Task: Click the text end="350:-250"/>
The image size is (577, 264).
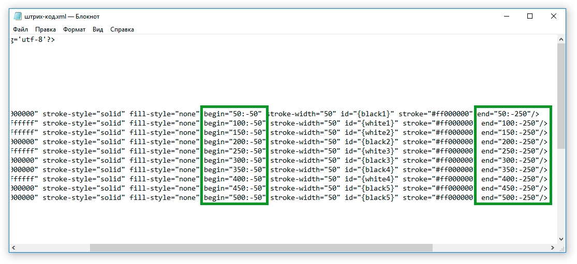Action: coord(514,169)
